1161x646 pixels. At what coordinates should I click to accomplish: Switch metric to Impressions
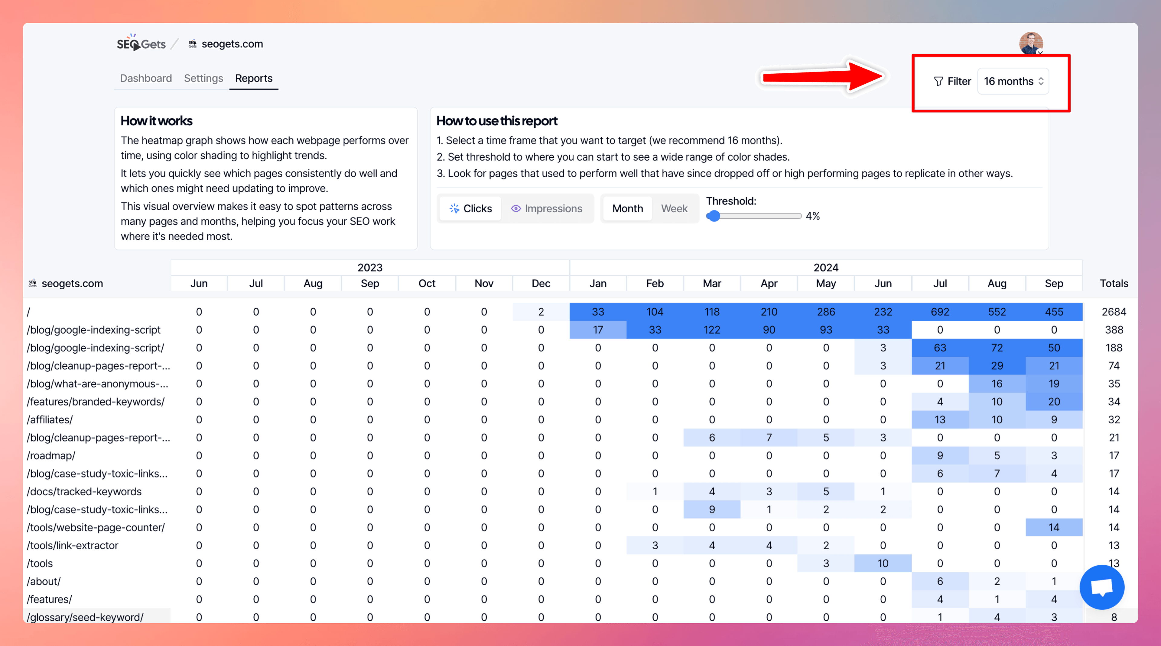pyautogui.click(x=546, y=208)
